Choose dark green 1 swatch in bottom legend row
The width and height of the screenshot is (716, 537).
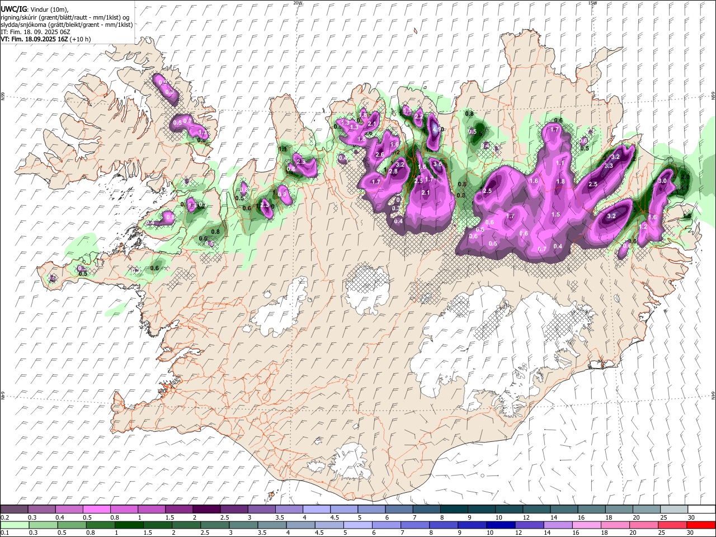[x=129, y=525]
